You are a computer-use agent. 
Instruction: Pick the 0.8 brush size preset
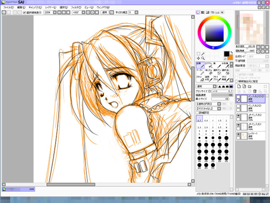[x=206, y=118]
